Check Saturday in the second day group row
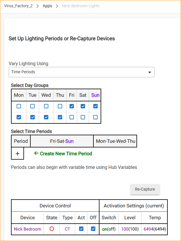Image resolution: width=181 pixels, height=241 pixels. tap(83, 117)
